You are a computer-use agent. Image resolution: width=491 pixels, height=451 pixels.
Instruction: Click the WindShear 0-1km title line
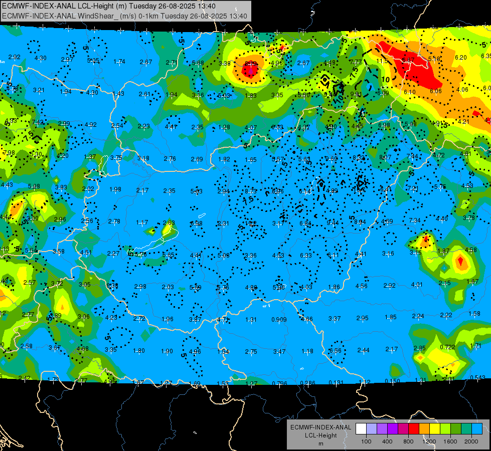(x=124, y=16)
